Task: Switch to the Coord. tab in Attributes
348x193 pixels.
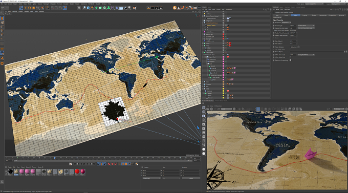Action: [x=286, y=15]
